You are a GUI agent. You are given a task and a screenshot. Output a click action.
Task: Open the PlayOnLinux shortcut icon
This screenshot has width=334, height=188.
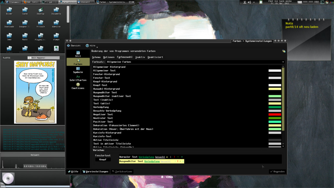(x=40, y=37)
